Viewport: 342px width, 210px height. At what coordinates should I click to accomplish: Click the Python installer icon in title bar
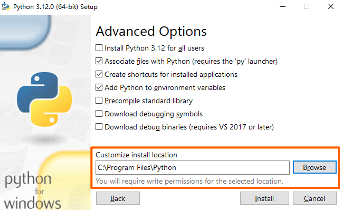point(6,7)
